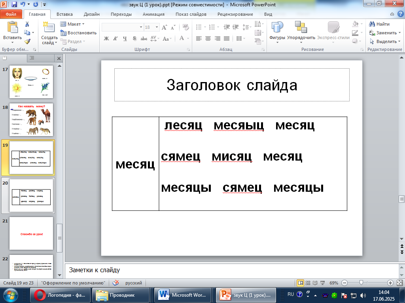Apply bold formatting with Ж button

pos(106,39)
